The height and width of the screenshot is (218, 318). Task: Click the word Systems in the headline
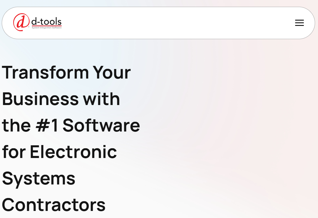click(x=39, y=179)
